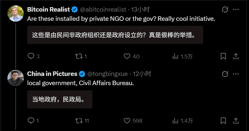Click Bitcoin Realist profile avatar

pos(16,14)
